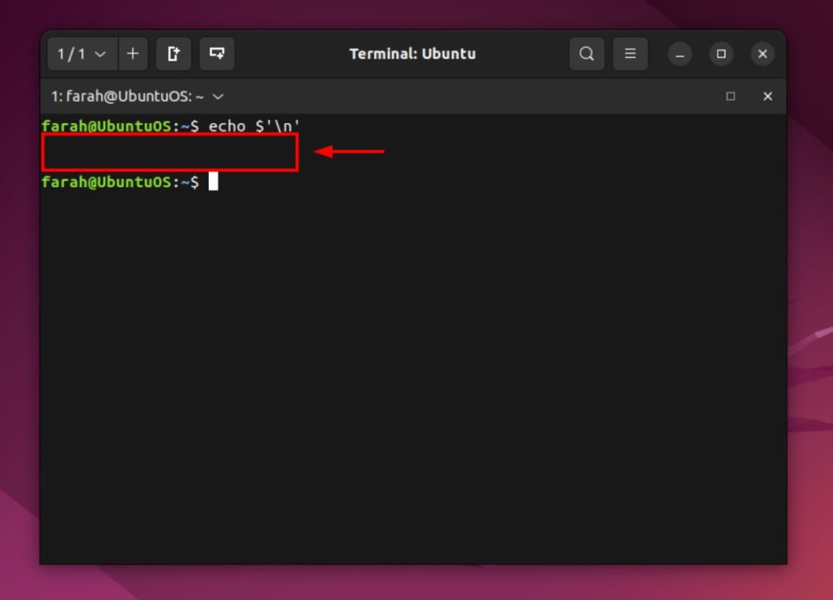Add a new session with the plus icon

131,54
